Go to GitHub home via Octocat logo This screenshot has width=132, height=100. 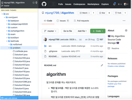click(x=44, y=4)
